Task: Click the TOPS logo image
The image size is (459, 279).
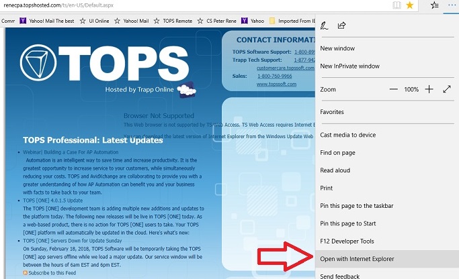Action: point(104,62)
